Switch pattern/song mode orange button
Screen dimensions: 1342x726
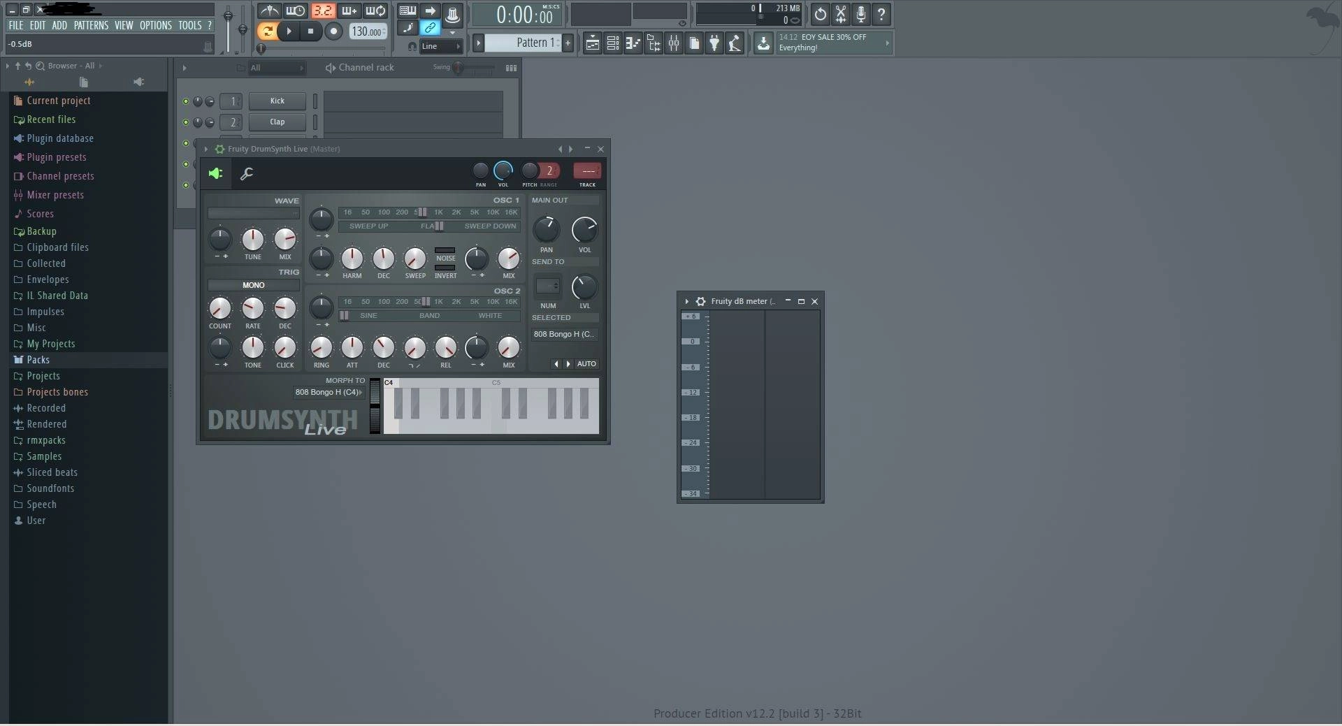pyautogui.click(x=267, y=31)
